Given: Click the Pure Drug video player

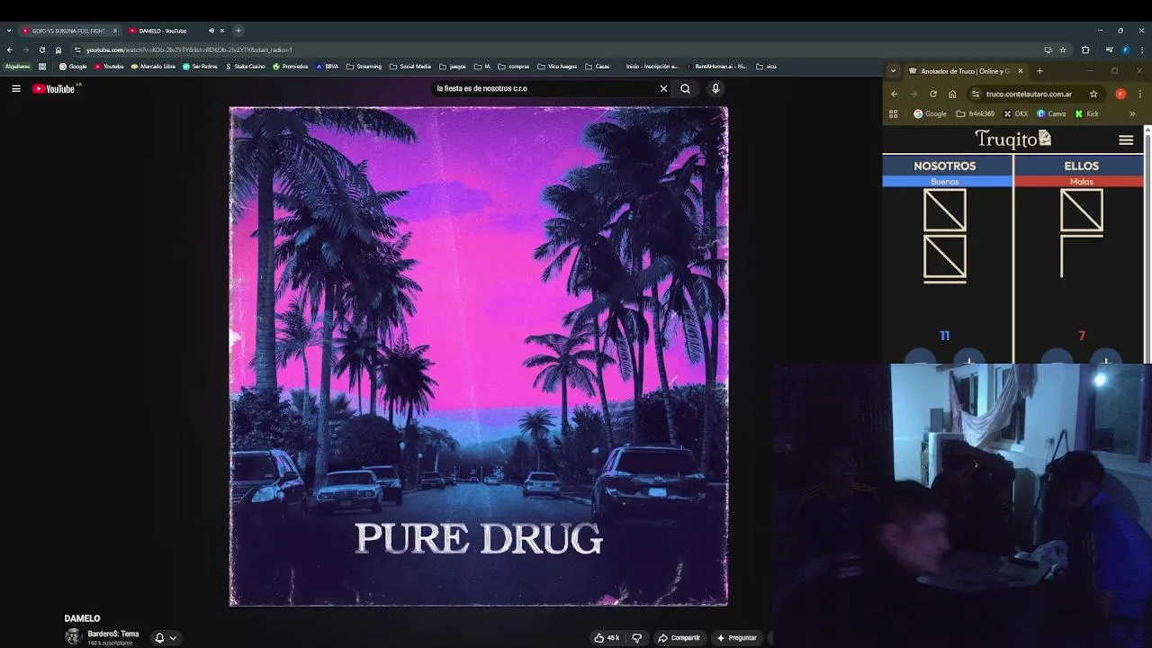Looking at the screenshot, I should click(479, 356).
